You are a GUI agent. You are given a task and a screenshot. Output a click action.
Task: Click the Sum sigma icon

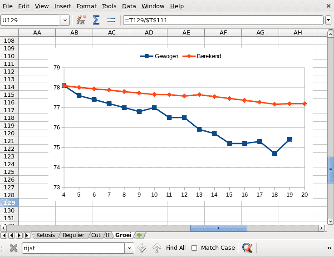pos(96,20)
